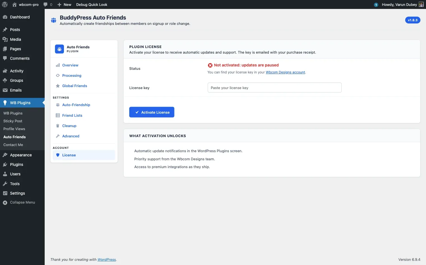Focus the Paste your license key field
426x265 pixels.
(274, 88)
